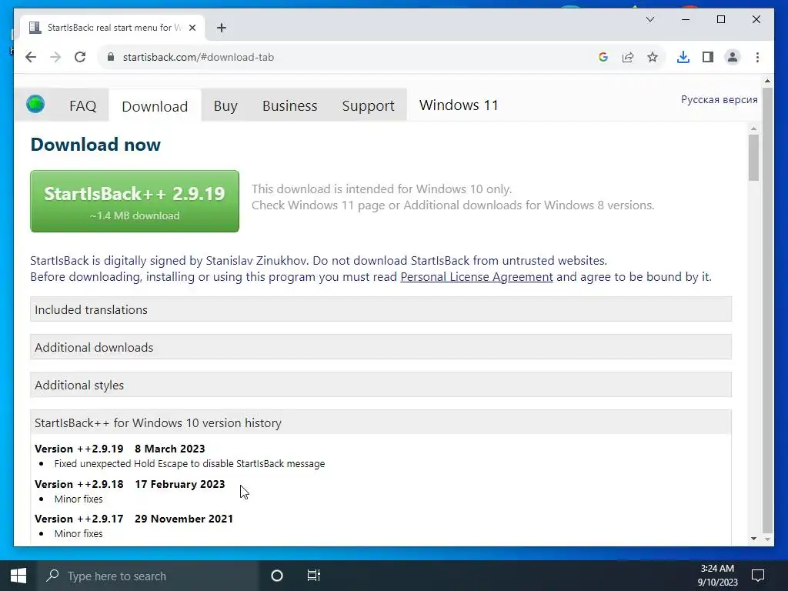Viewport: 788px width, 591px height.
Task: Minimize the Chrome window
Action: pos(686,19)
